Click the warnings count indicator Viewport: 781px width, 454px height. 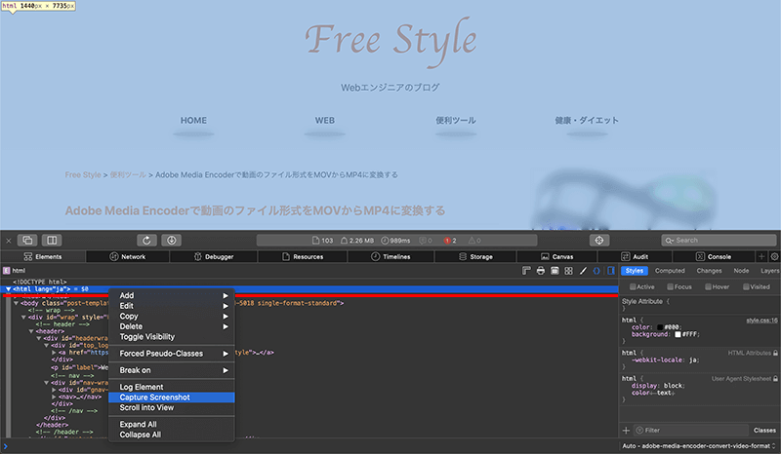[474, 241]
